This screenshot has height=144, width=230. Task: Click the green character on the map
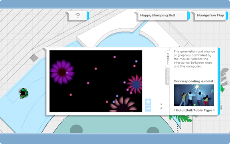click(x=24, y=93)
